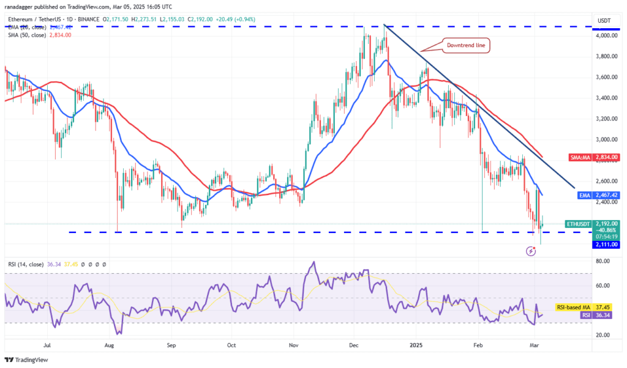Image resolution: width=627 pixels, height=368 pixels.
Task: Click the USDT currency selector
Action: pos(604,21)
